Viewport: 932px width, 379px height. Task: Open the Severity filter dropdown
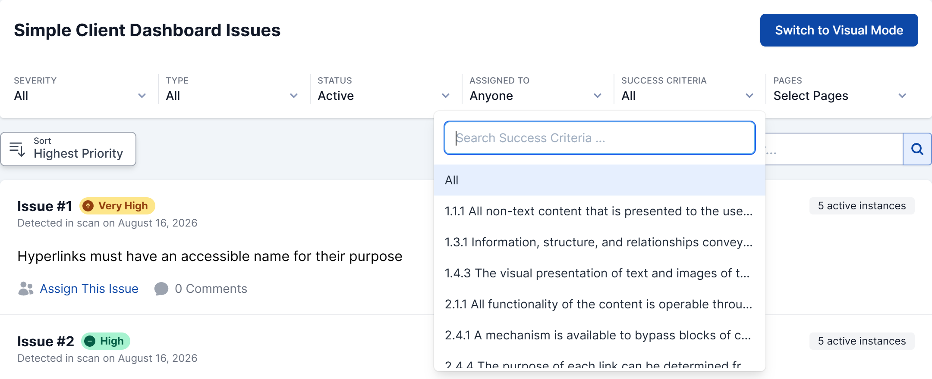[80, 89]
